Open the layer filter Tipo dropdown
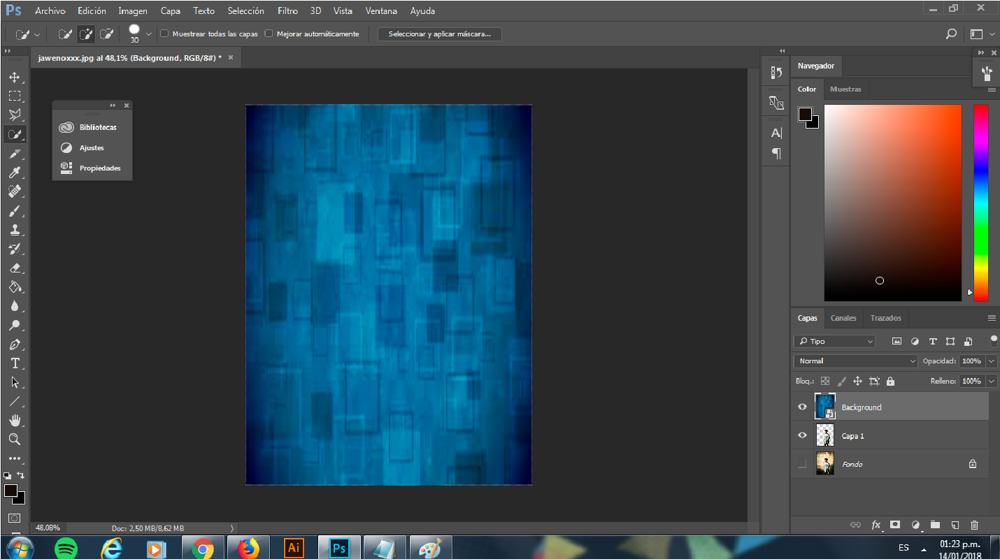Viewport: 1000px width, 559px height. click(835, 342)
